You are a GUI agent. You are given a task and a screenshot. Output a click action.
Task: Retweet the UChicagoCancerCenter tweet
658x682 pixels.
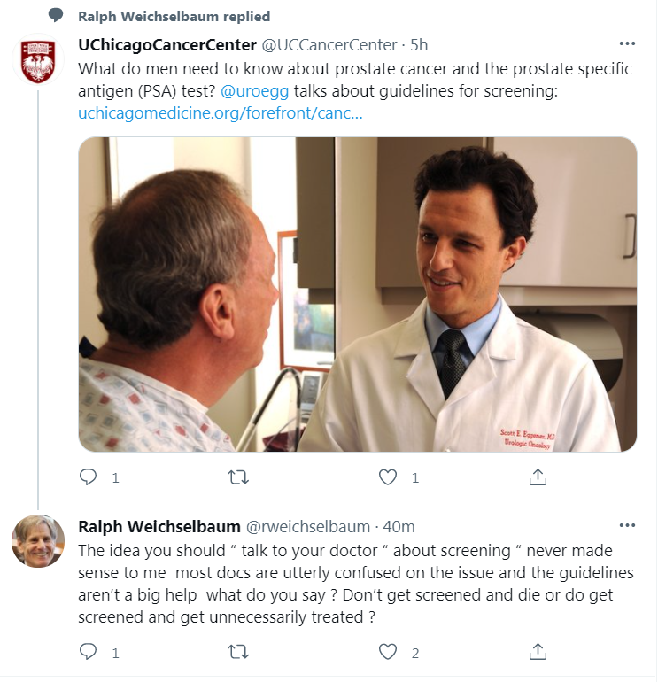click(238, 477)
